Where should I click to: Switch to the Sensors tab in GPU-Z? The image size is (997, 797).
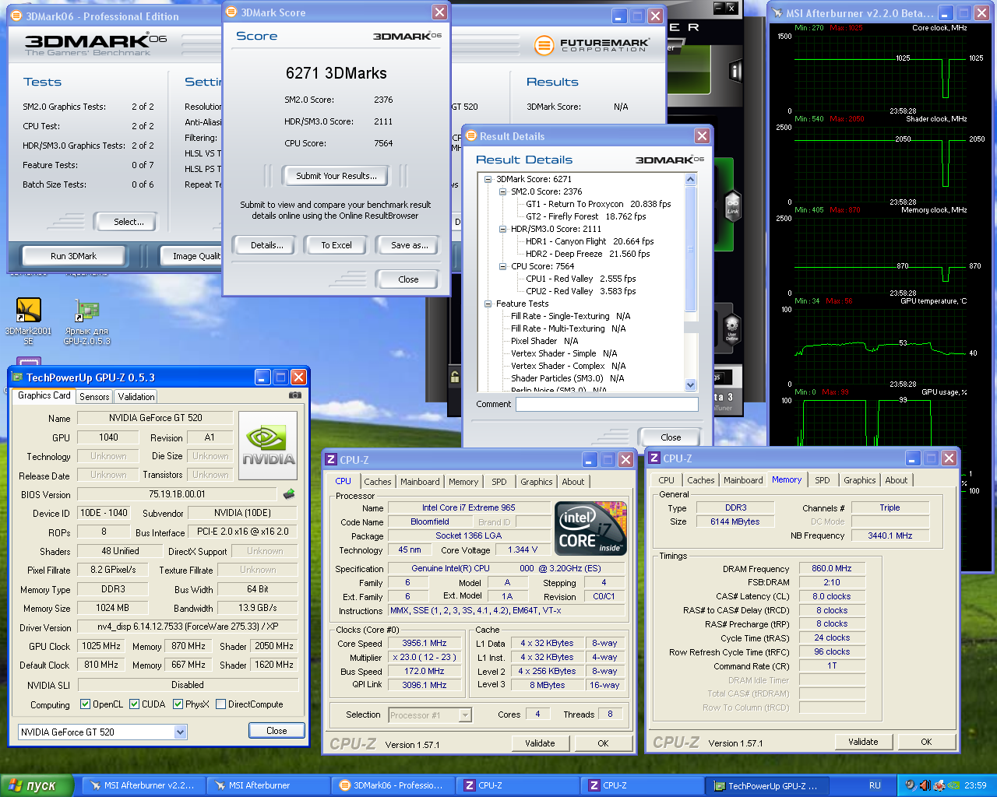(94, 397)
